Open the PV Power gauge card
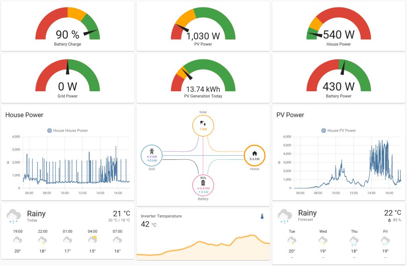The width and height of the screenshot is (407, 266). pos(203,26)
